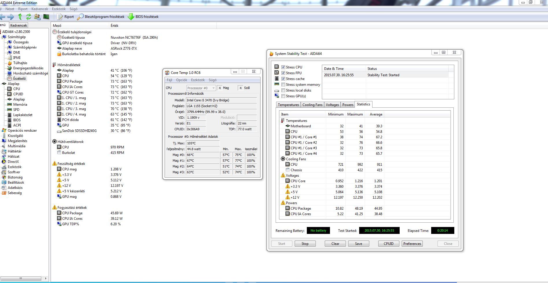Click the back navigation arrow icon
The height and width of the screenshot is (283, 548).
click(x=2, y=17)
